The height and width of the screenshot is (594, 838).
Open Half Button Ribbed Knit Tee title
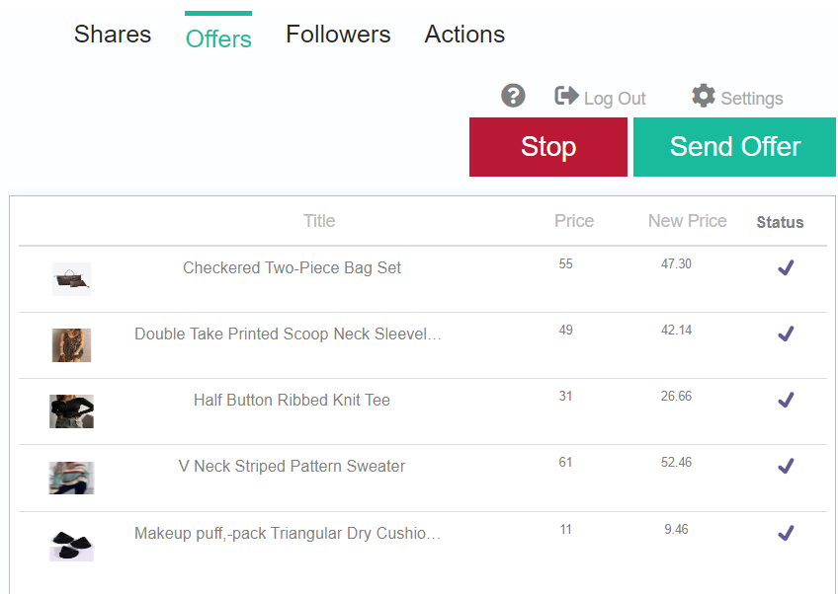pyautogui.click(x=292, y=400)
